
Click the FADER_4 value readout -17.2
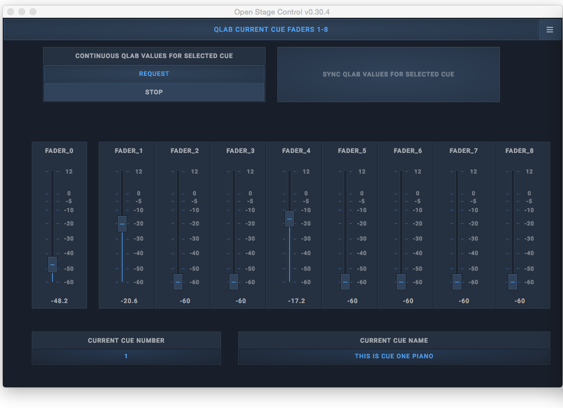[x=296, y=301]
